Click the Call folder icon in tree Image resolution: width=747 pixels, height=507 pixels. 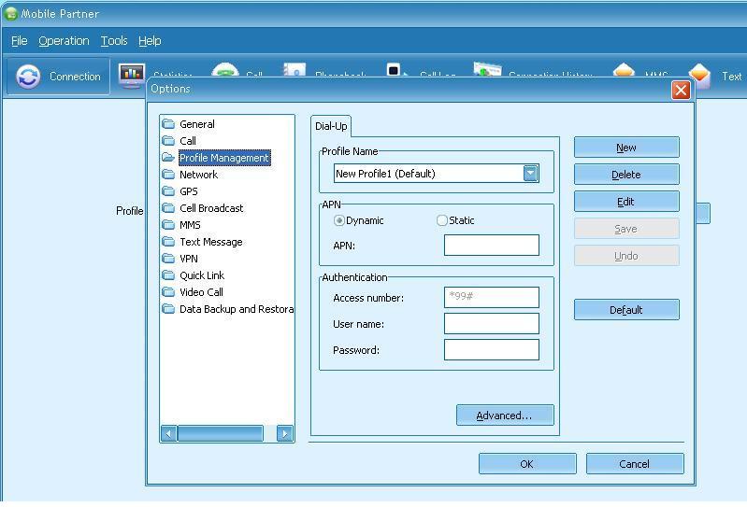[168, 141]
